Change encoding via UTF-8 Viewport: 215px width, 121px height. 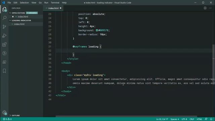pyautogui.click(x=184, y=119)
